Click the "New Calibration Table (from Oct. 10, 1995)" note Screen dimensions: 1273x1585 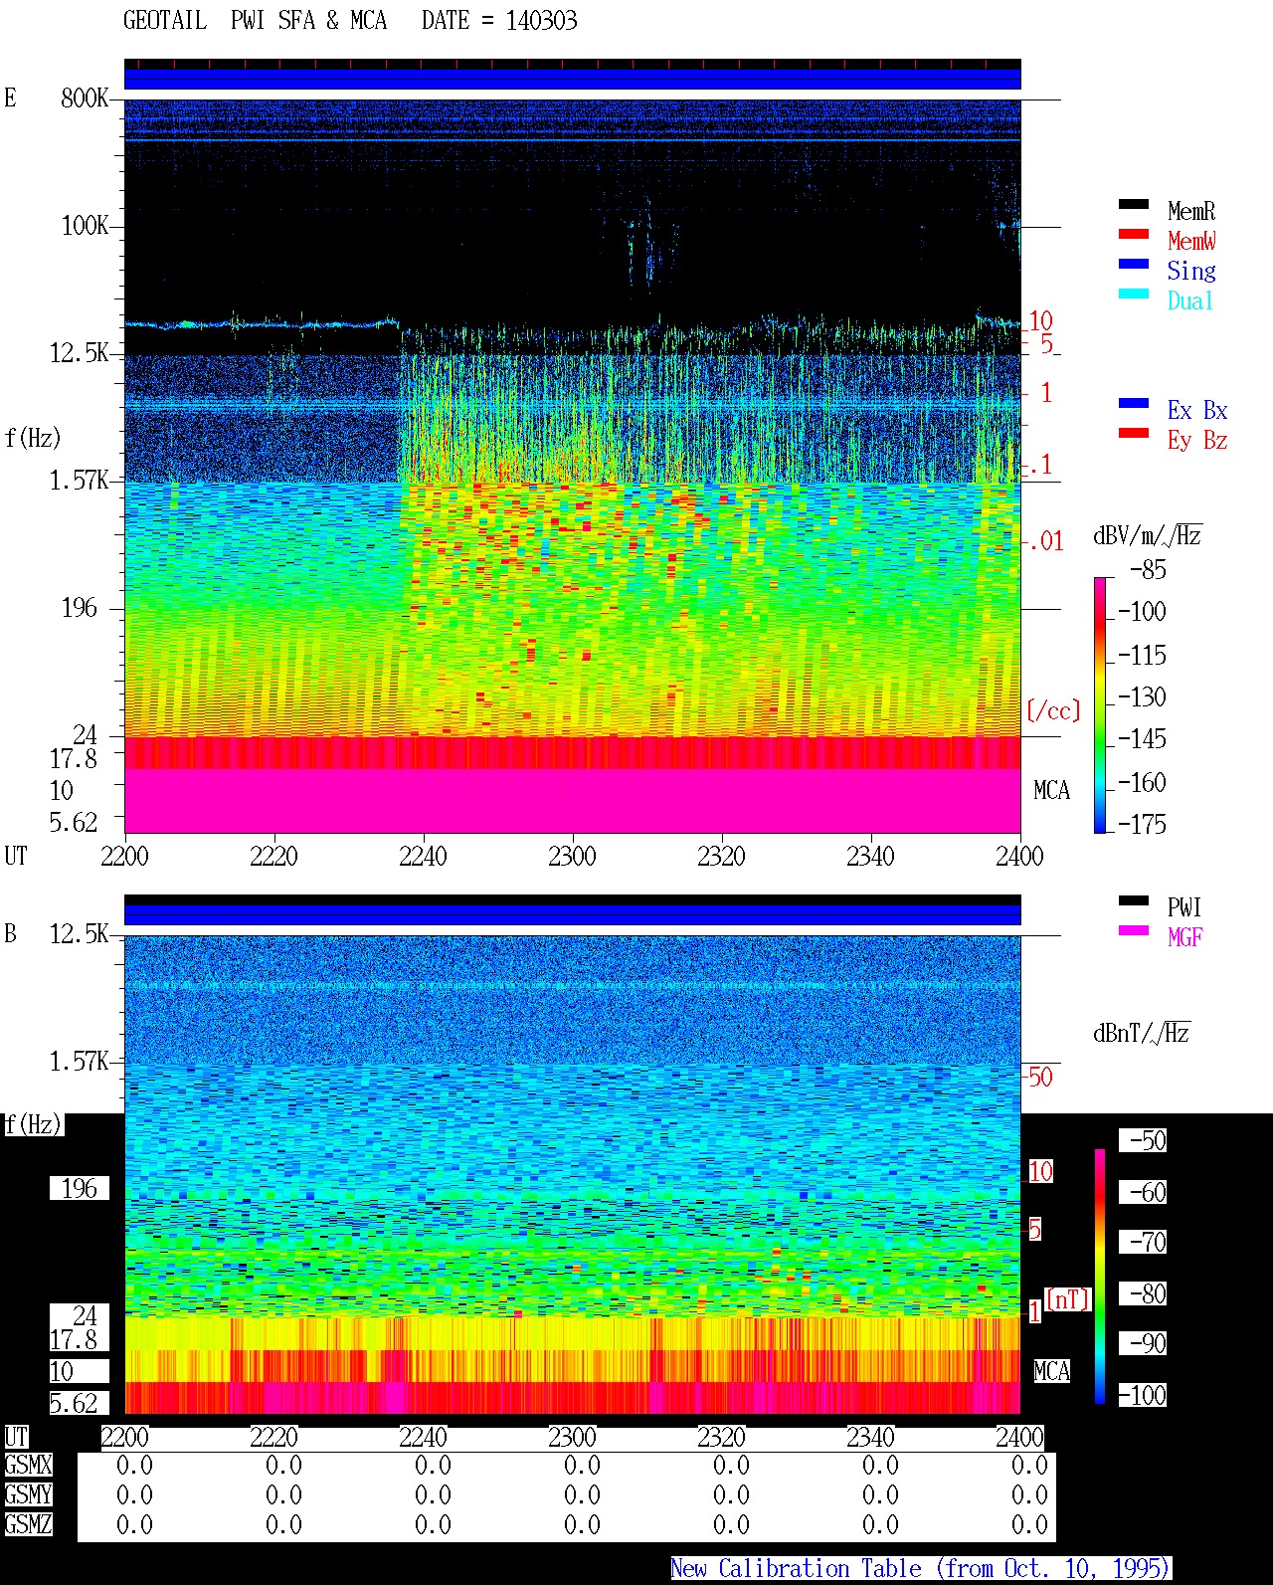(921, 1569)
